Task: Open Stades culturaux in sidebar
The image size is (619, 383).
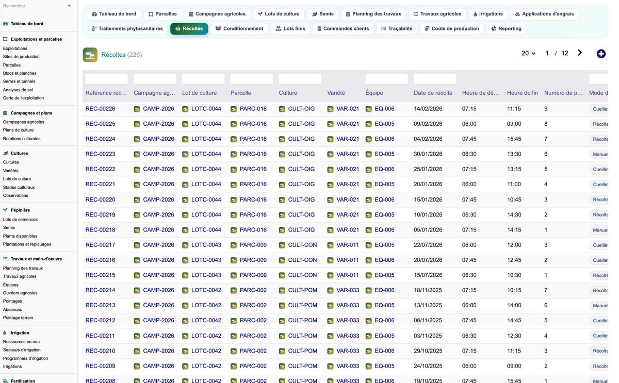Action: pos(19,187)
